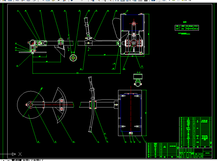
Task: Click the next-tab scroll arrow at bottom left
Action: coord(4,160)
